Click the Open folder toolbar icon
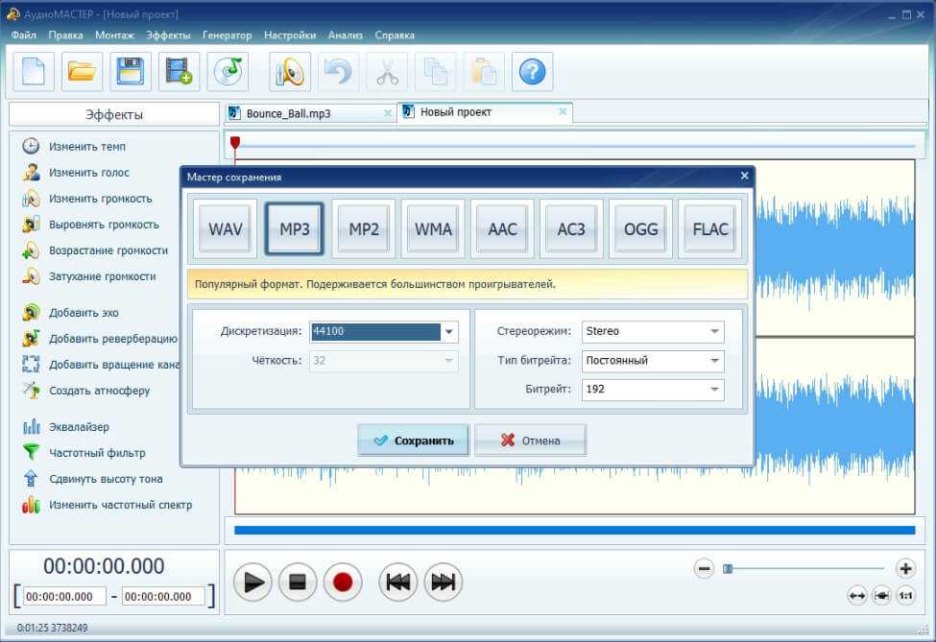 (83, 72)
